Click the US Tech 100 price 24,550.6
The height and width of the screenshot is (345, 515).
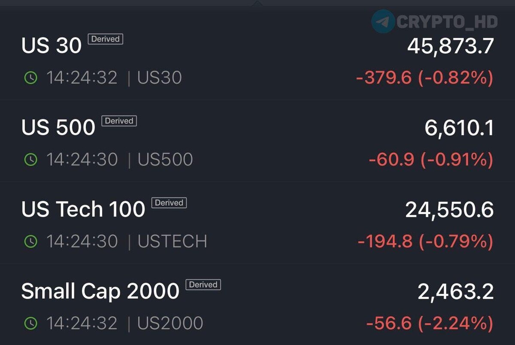[449, 210]
